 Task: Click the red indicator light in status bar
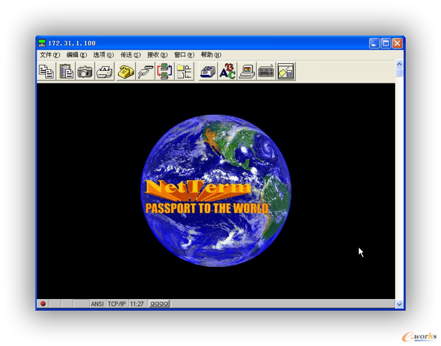(x=43, y=304)
